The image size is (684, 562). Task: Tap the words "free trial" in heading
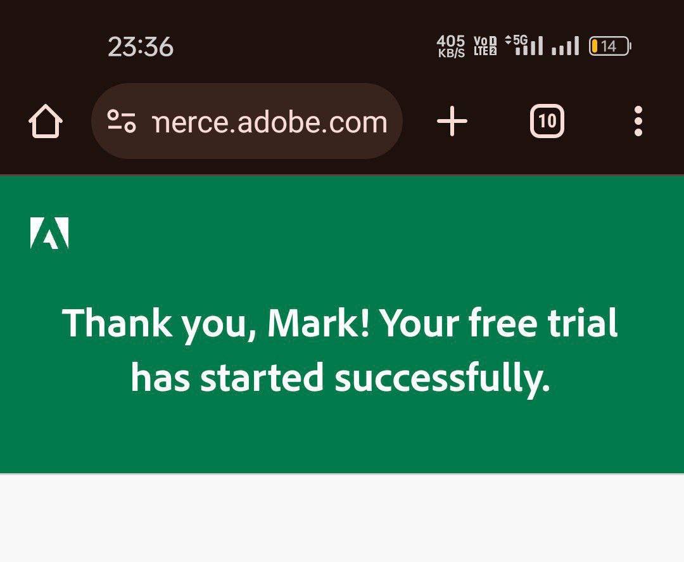(543, 323)
